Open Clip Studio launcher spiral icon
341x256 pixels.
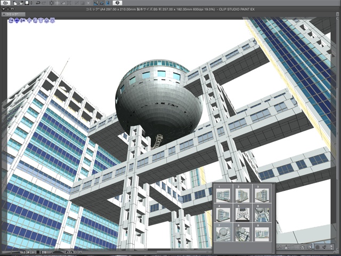tap(6, 3)
